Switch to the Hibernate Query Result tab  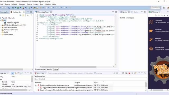click(x=57, y=73)
